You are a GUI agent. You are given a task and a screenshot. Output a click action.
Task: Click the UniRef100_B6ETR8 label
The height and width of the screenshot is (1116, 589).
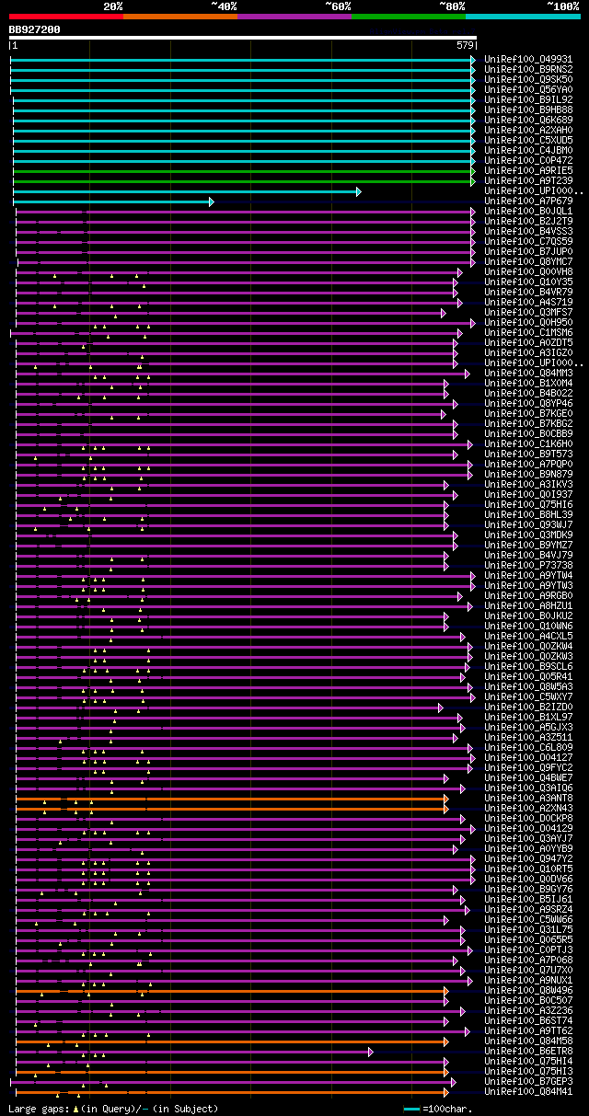pyautogui.click(x=528, y=1051)
